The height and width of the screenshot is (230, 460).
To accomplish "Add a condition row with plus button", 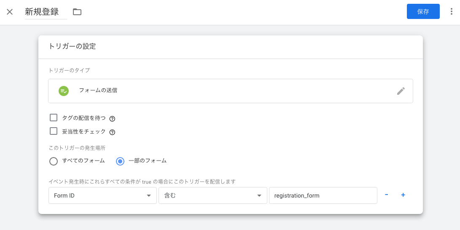I will pos(403,195).
